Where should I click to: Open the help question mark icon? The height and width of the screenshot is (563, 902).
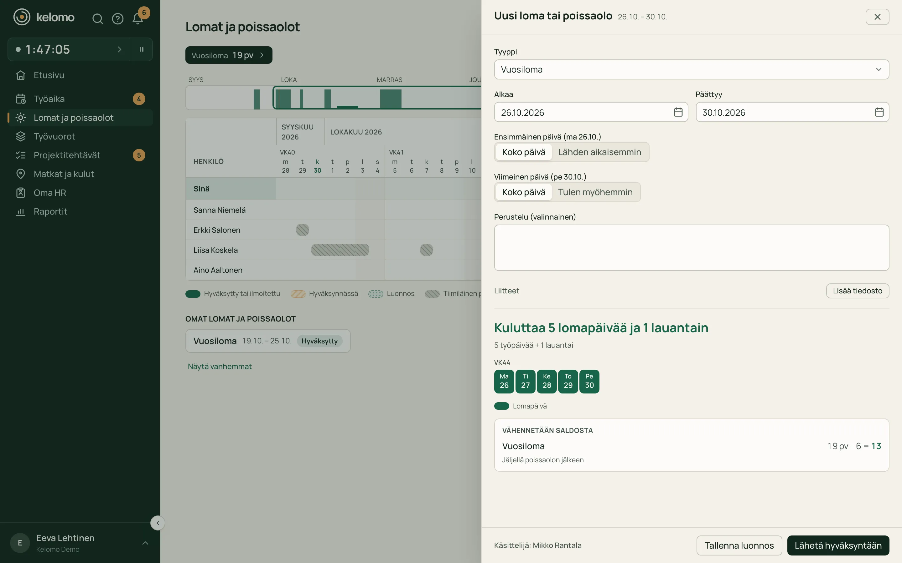(x=118, y=19)
